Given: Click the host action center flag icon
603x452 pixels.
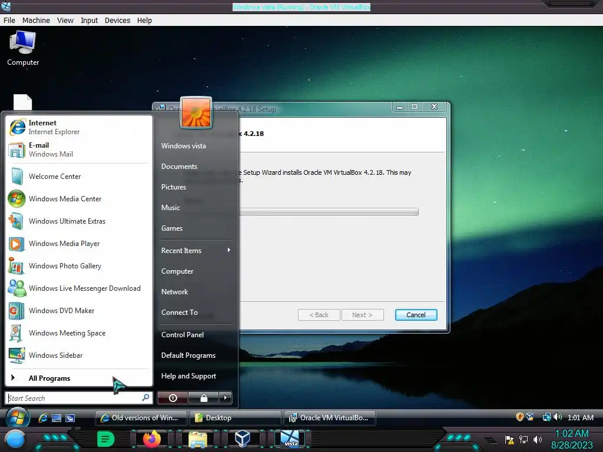Looking at the screenshot, I should (x=509, y=440).
